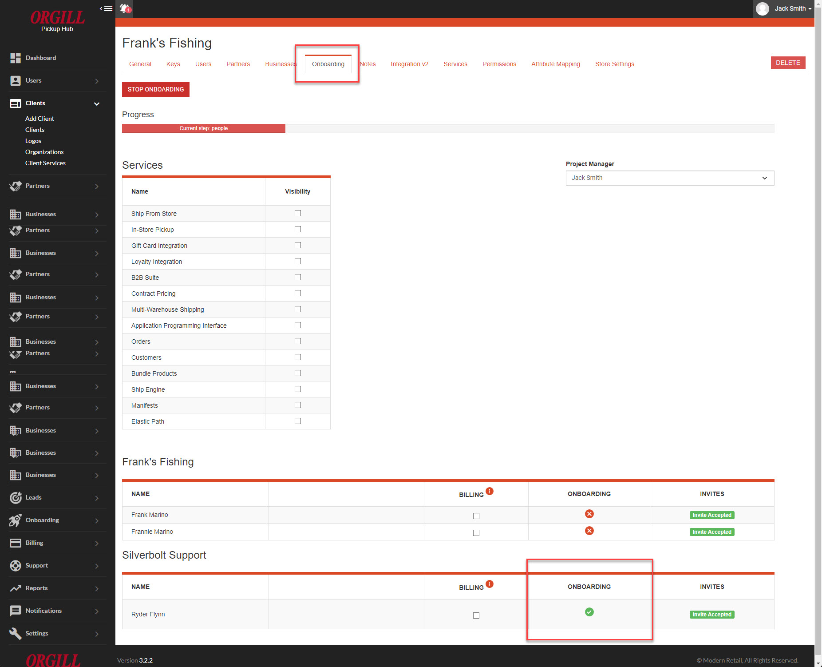Check Contract Pricing visibility box
The image size is (822, 667).
click(x=298, y=293)
